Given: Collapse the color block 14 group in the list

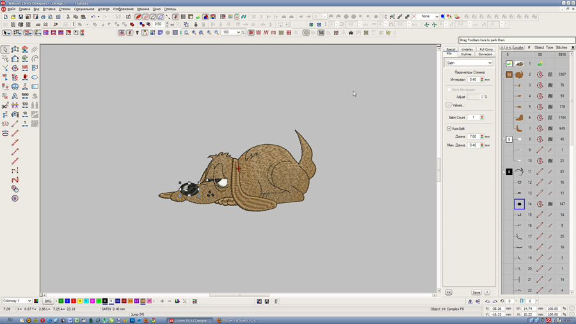Looking at the screenshot, I should coord(504,74).
